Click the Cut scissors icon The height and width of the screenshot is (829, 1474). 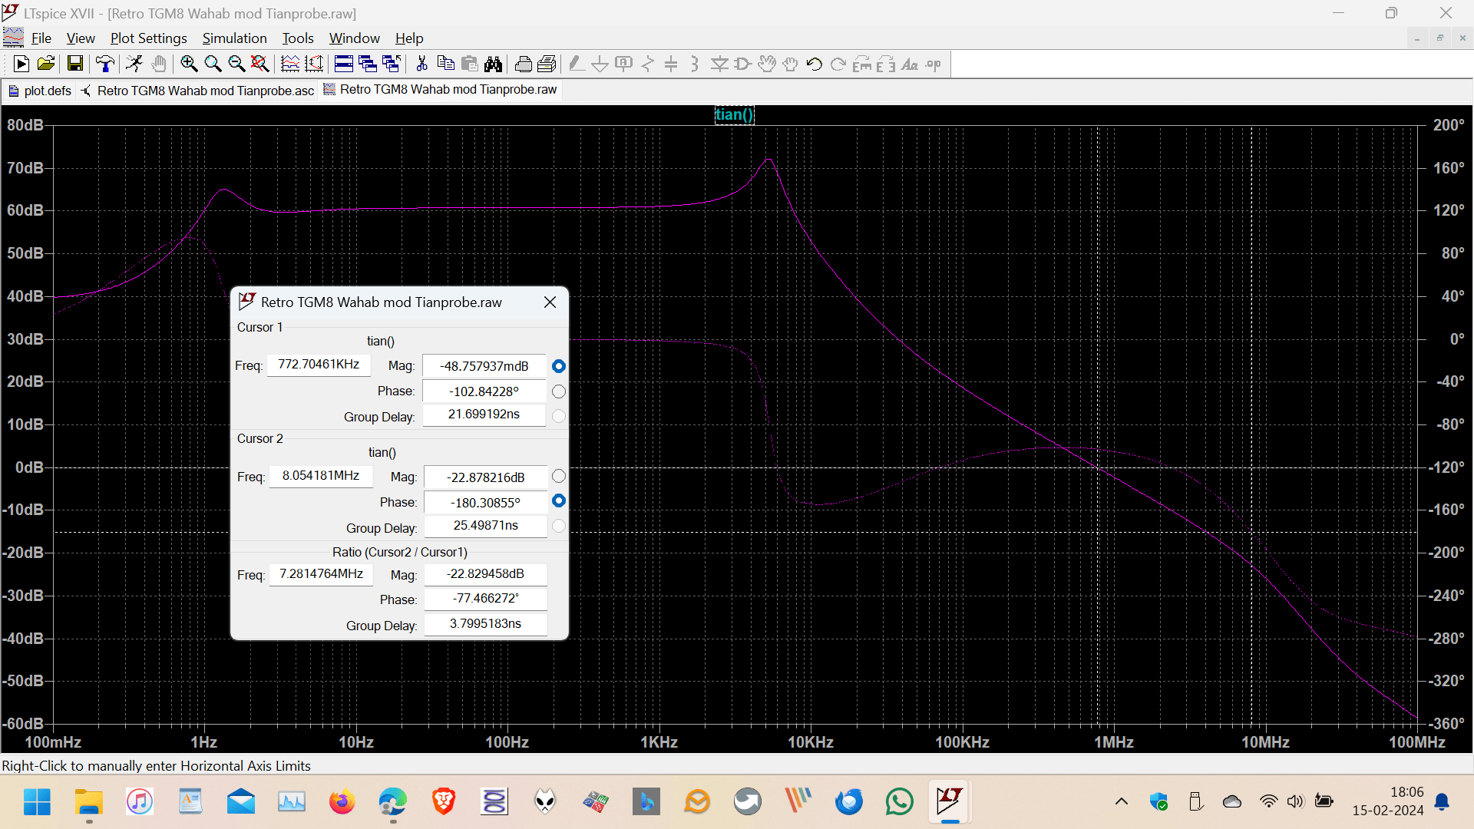point(421,64)
